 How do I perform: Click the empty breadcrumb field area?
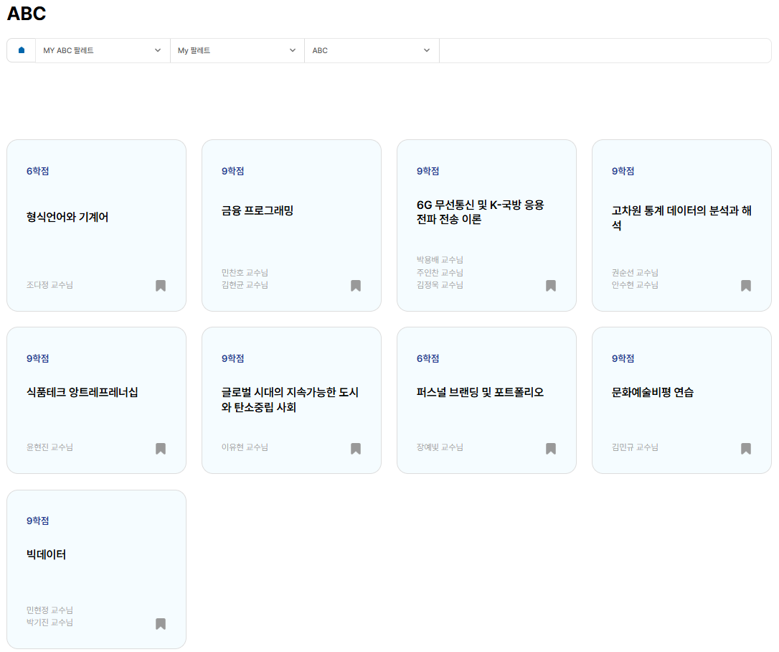[x=605, y=50]
